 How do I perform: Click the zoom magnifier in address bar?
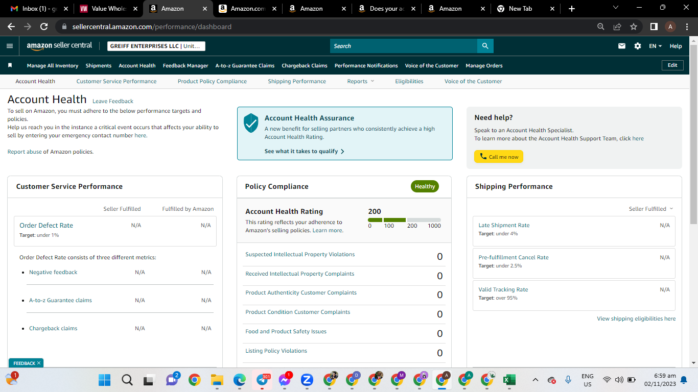pos(601,27)
